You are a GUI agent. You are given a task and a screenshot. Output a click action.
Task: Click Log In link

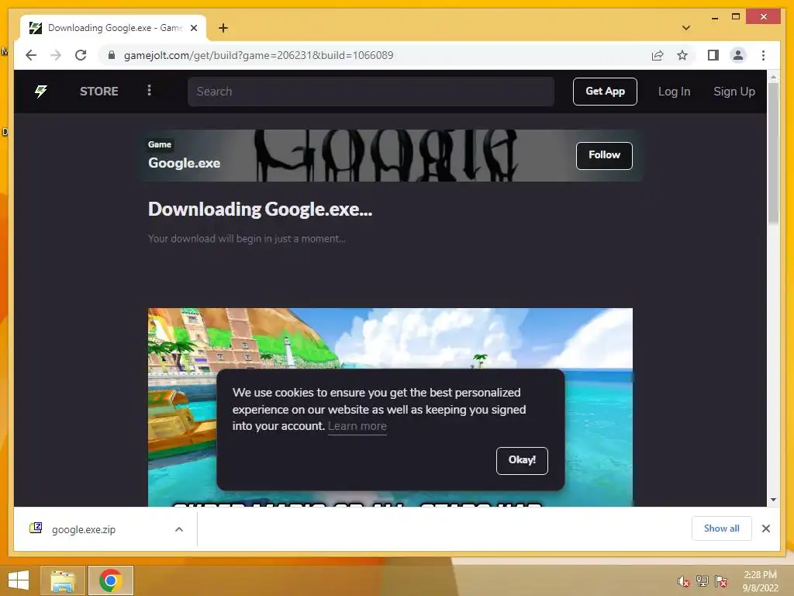tap(674, 92)
